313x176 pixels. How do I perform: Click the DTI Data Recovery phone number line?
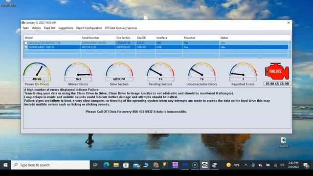pyautogui.click(x=136, y=112)
